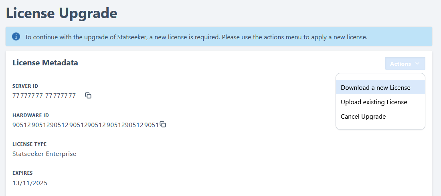Click the Server ID value 77777777-77777777
Image resolution: width=441 pixels, height=196 pixels.
[44, 96]
